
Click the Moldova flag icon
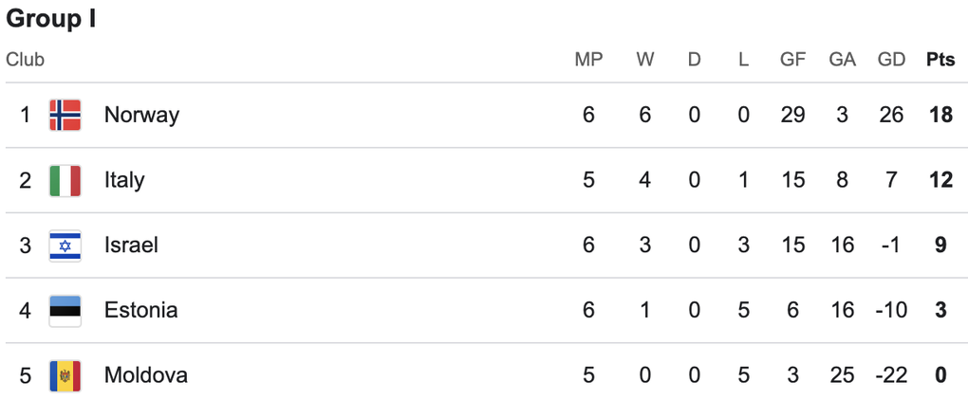click(x=65, y=375)
